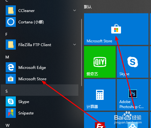
Task: Click "Microsoft Store" label in app list
Action: click(x=32, y=79)
